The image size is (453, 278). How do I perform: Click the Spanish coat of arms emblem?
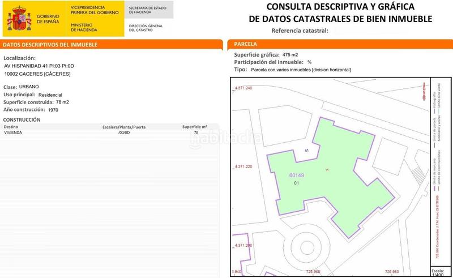[20, 19]
